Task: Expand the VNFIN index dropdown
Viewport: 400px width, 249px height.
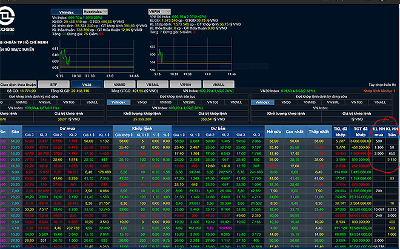Action: (159, 11)
